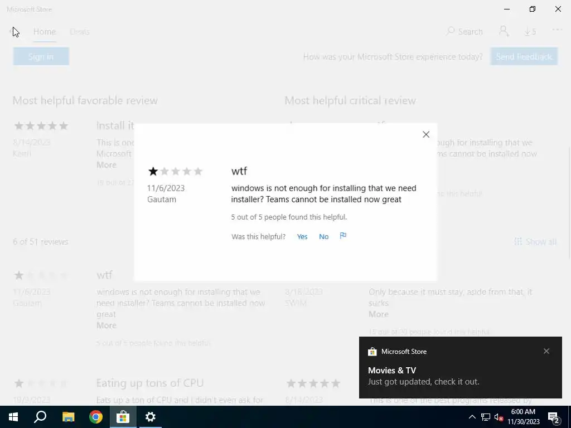Click the muted volume tray icon
The width and height of the screenshot is (571, 428).
click(499, 417)
